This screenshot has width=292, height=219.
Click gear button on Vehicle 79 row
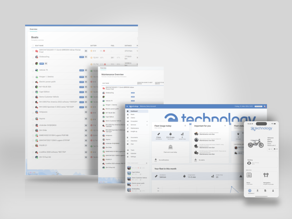click(86, 70)
